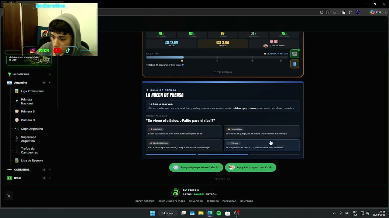Show hidden system tray icons
389x218 pixels.
click(x=334, y=213)
